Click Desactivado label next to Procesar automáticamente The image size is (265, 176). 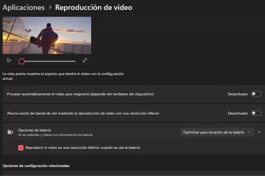[x=238, y=94]
